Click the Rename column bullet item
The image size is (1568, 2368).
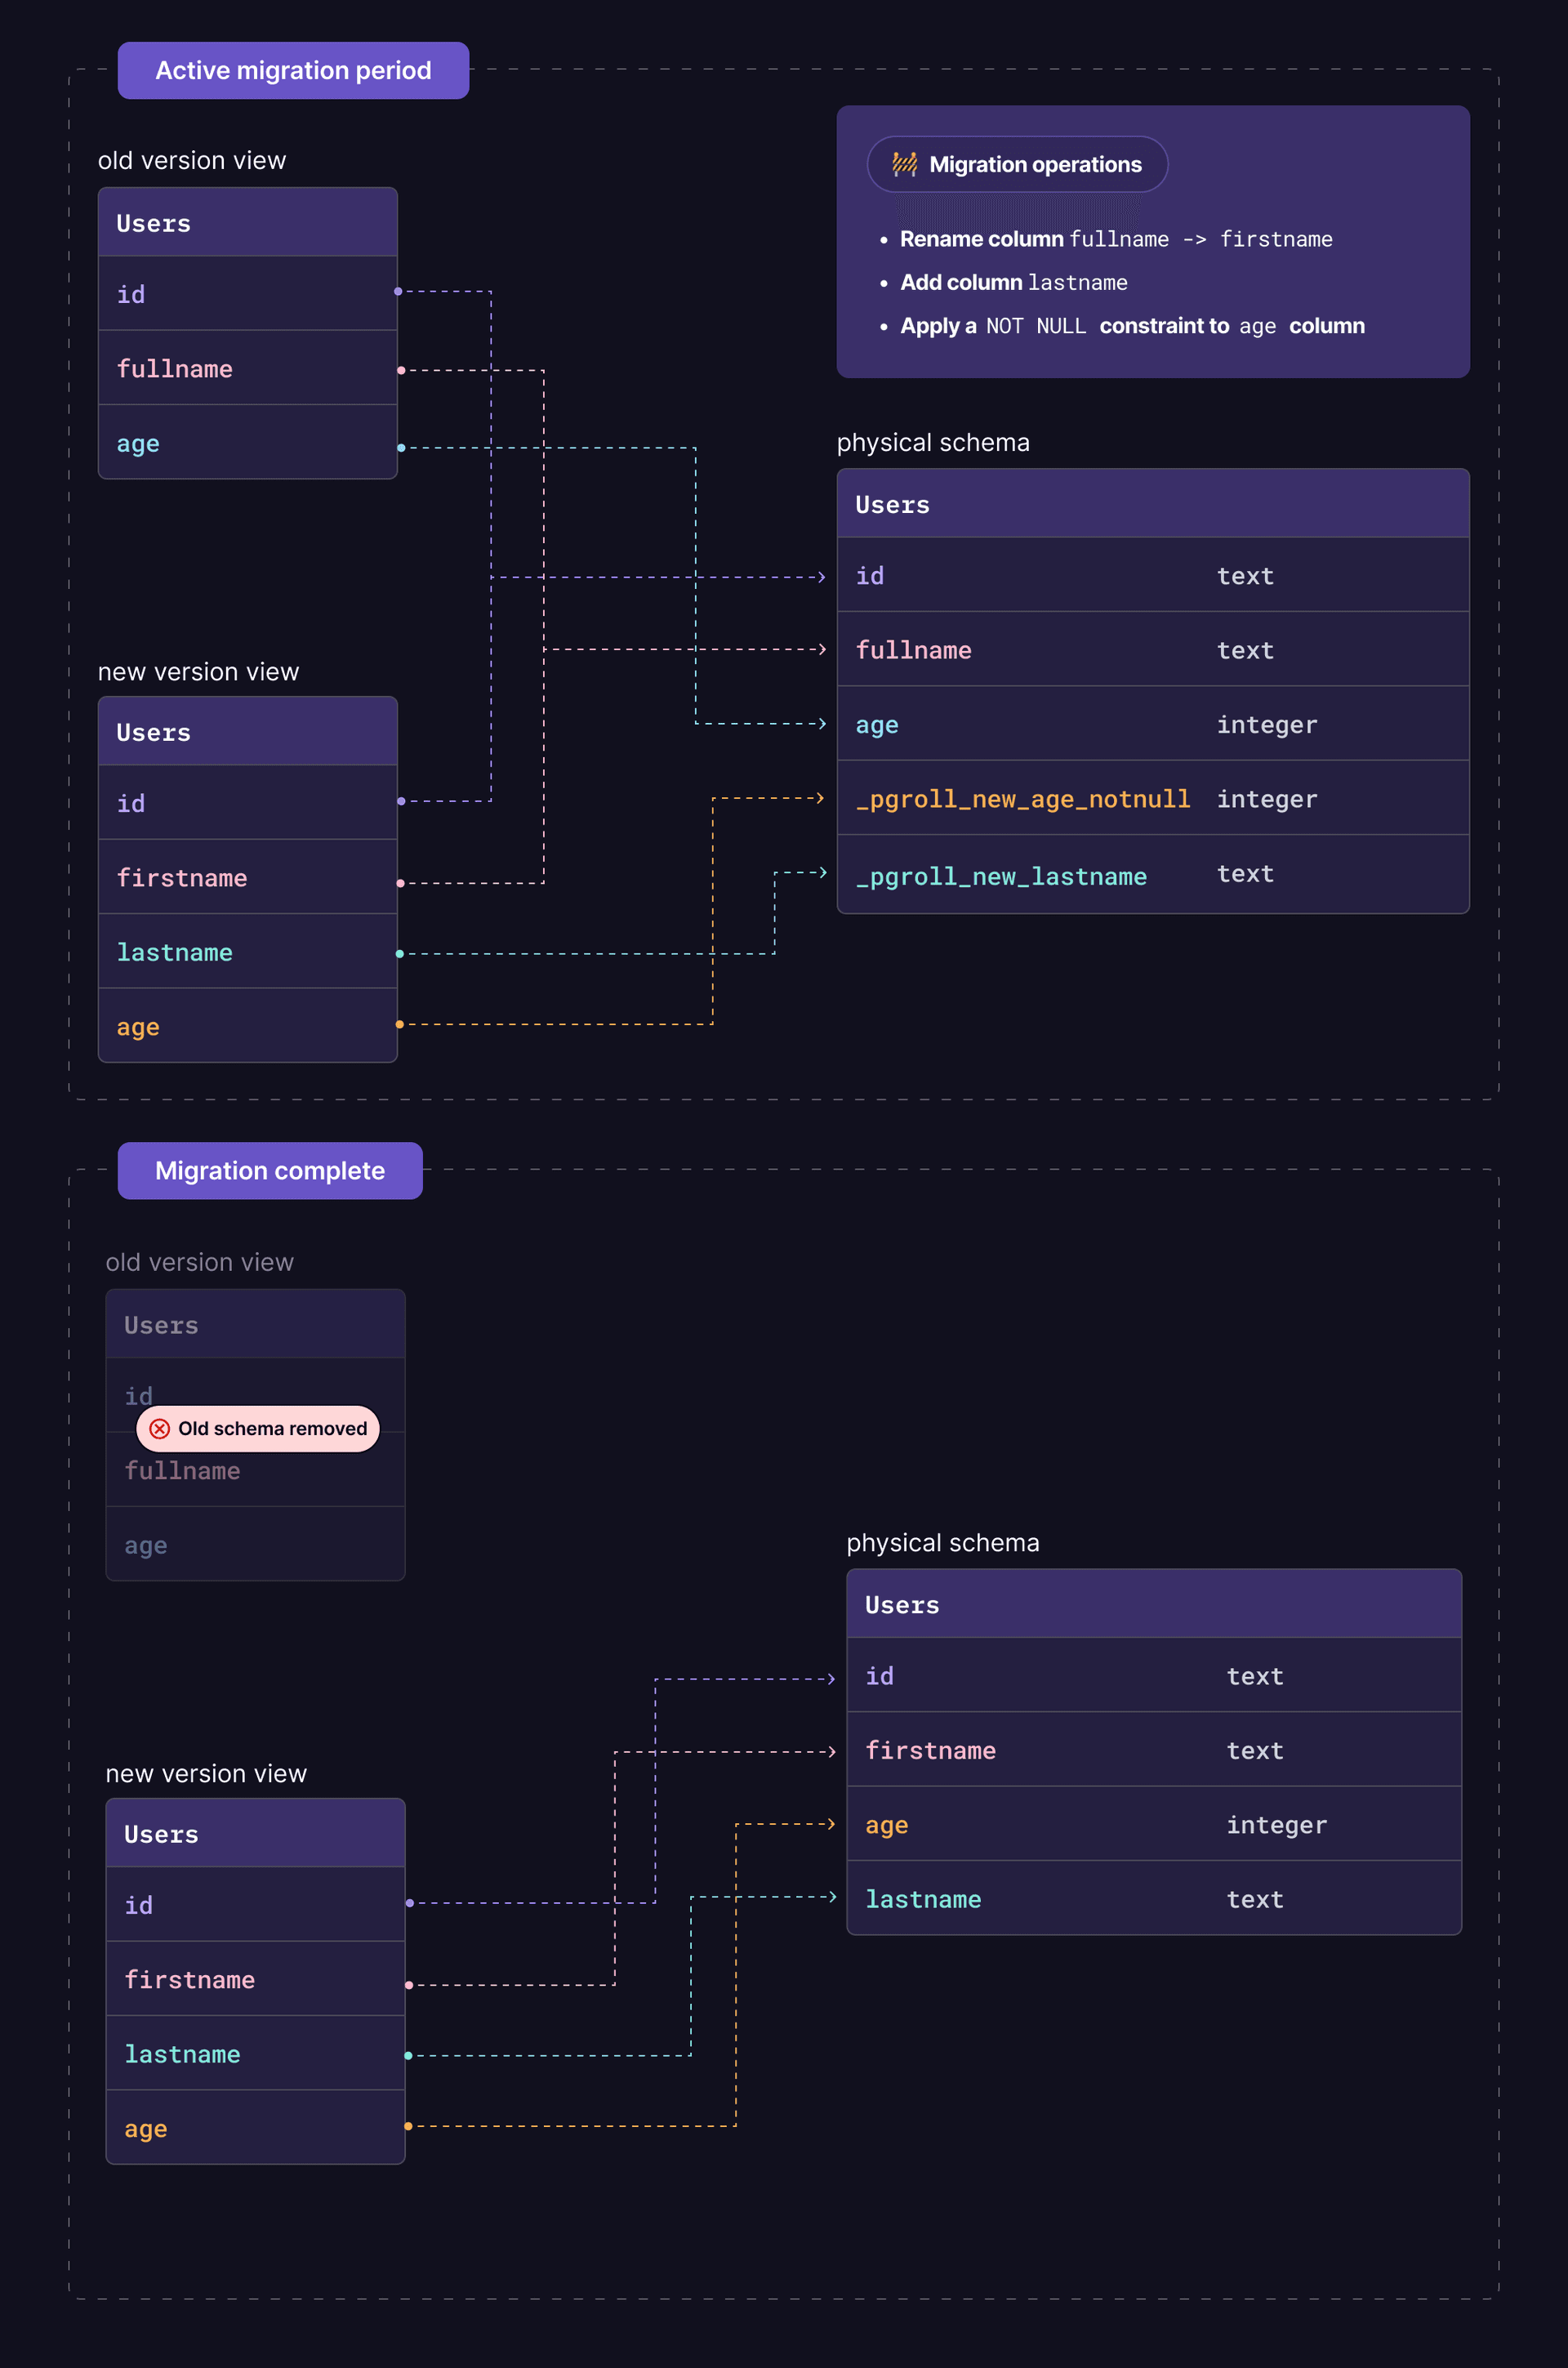pyautogui.click(x=1116, y=239)
